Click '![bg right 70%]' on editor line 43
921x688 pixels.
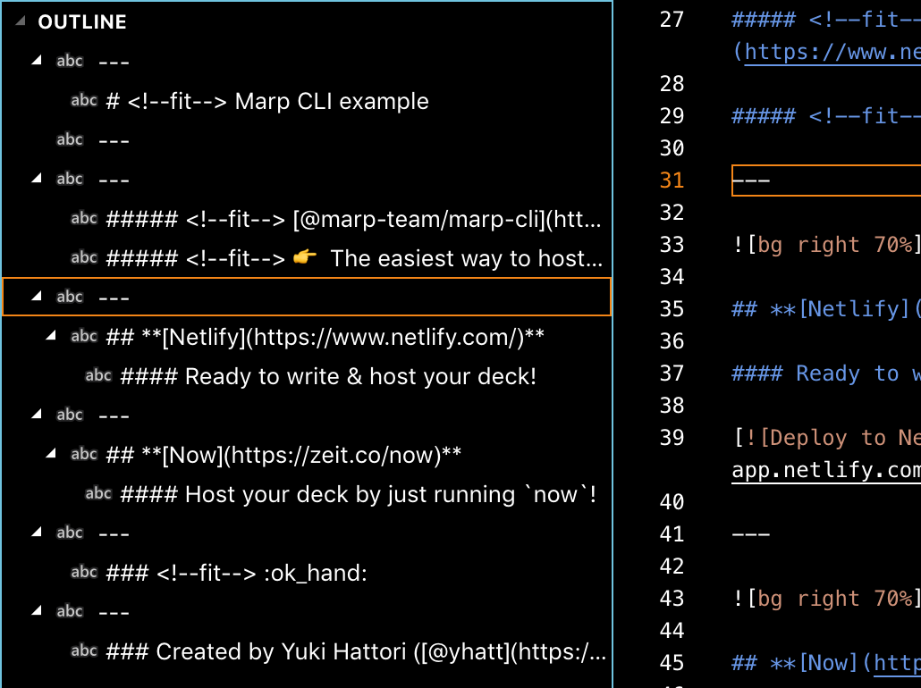click(826, 598)
